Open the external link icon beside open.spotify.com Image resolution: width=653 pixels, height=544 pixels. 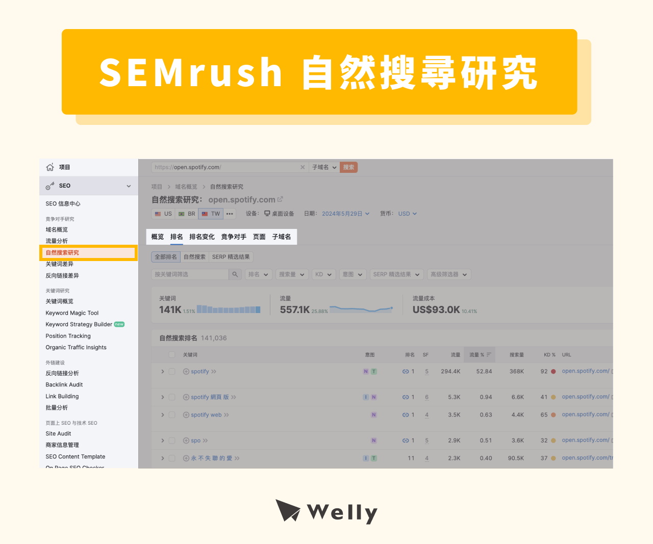click(280, 199)
